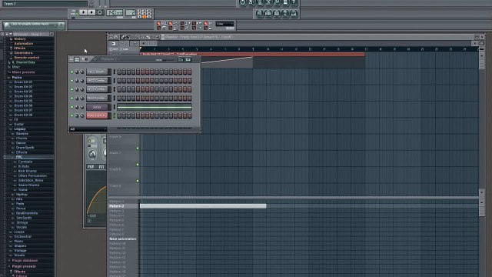492x277 pixels.
Task: Mute the second VEC2 Cymbal channel row
Action: tap(71, 89)
